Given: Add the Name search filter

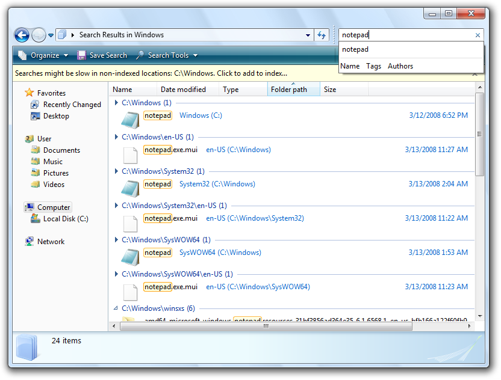Looking at the screenshot, I should (x=350, y=66).
